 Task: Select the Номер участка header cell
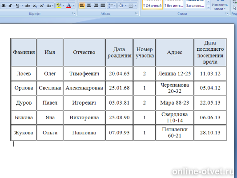pyautogui.click(x=145, y=53)
